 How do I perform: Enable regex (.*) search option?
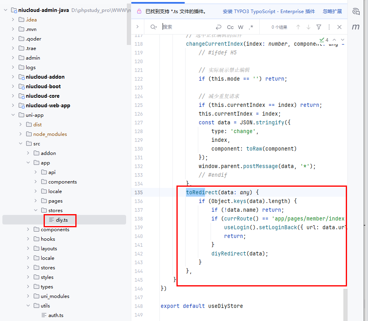click(x=251, y=27)
